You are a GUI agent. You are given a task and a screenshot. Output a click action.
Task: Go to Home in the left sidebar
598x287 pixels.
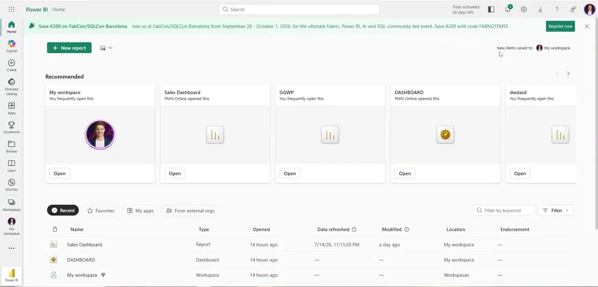11,27
